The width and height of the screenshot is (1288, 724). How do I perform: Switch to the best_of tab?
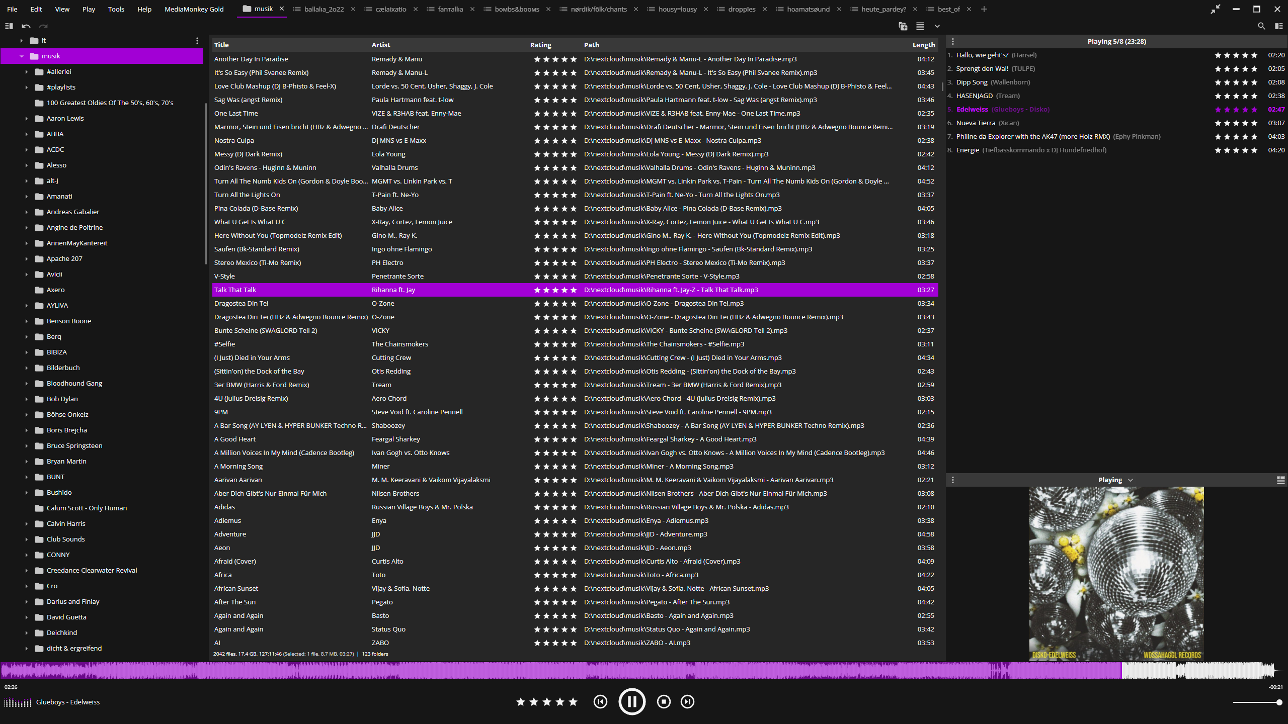click(x=948, y=9)
